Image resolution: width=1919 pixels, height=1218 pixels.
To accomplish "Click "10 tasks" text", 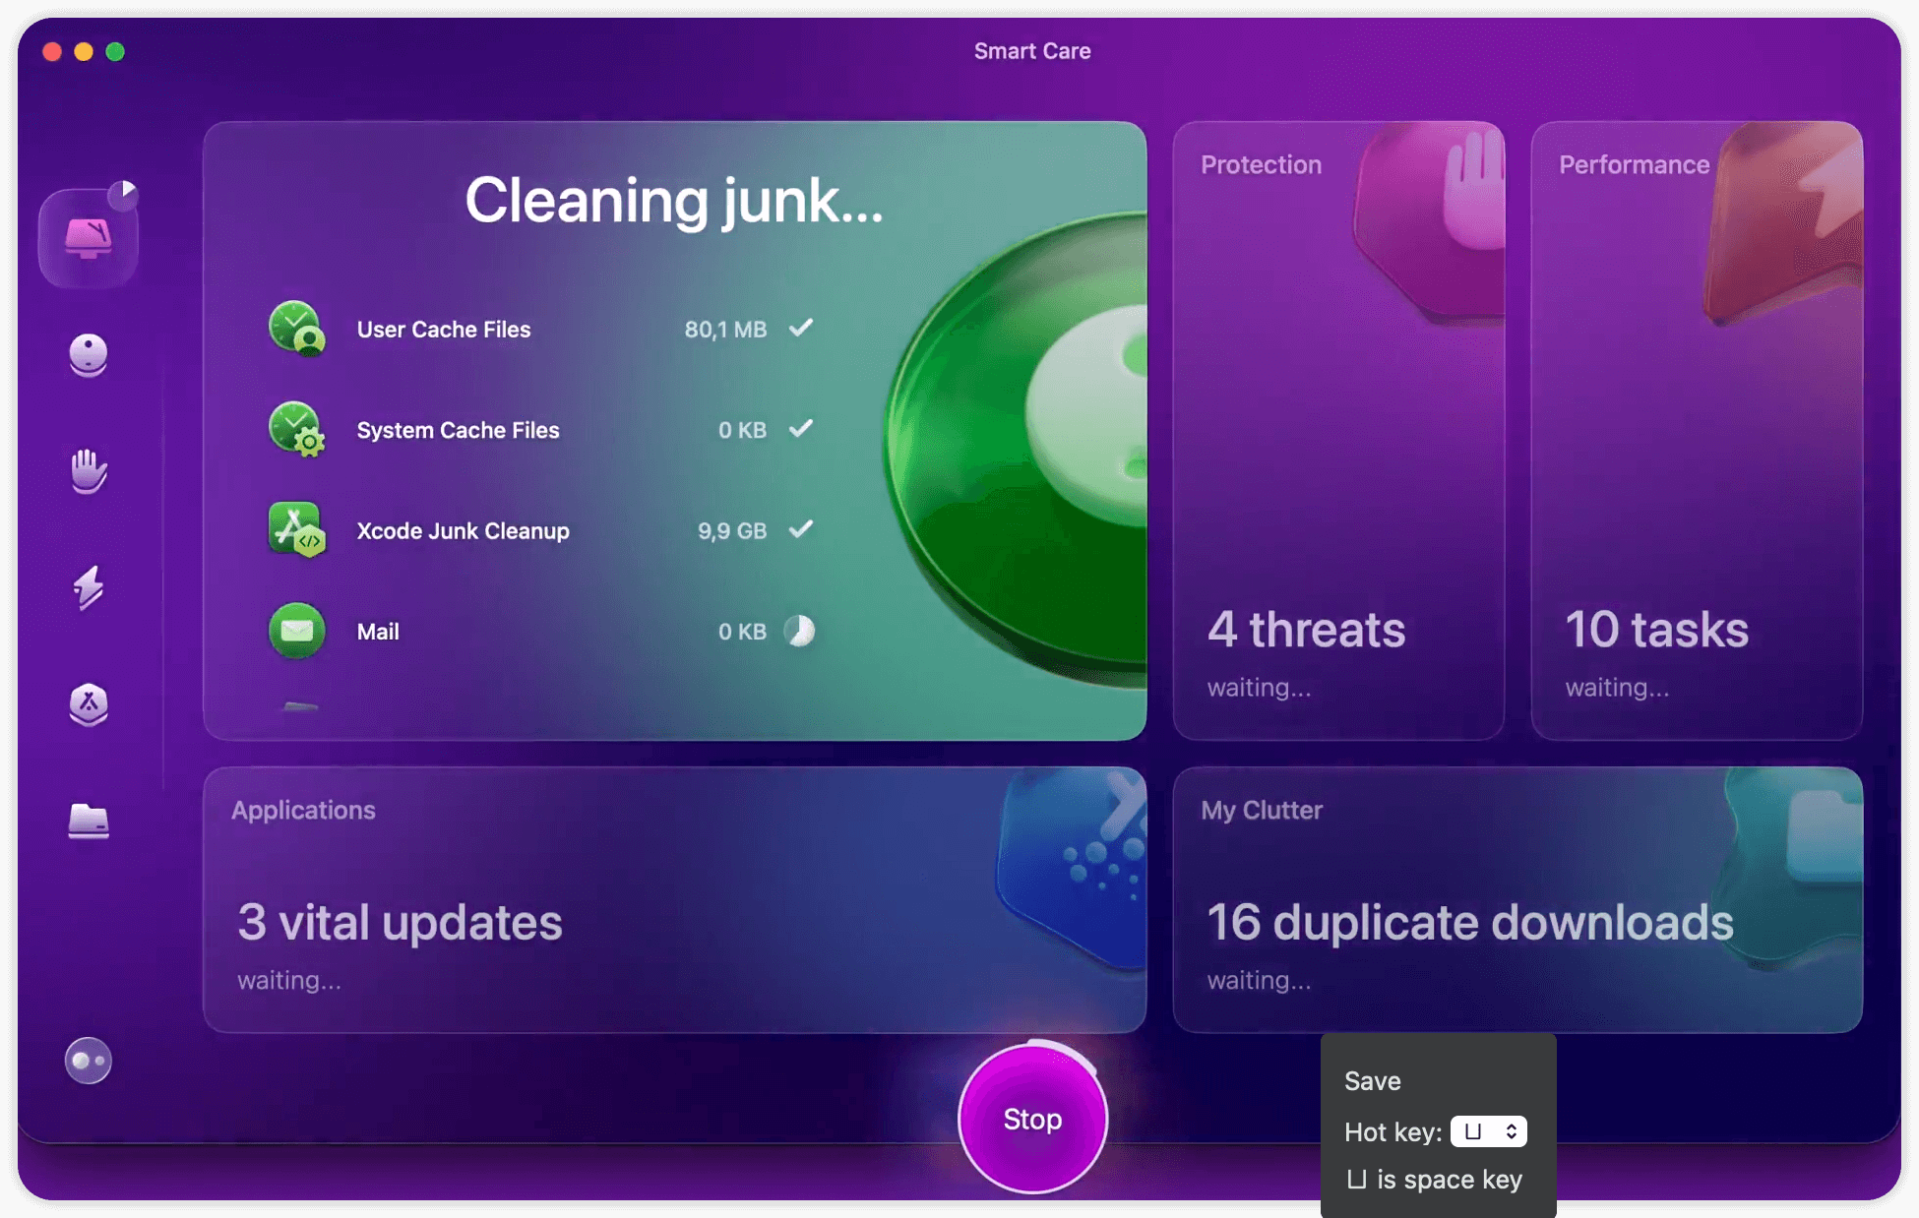I will [1656, 629].
